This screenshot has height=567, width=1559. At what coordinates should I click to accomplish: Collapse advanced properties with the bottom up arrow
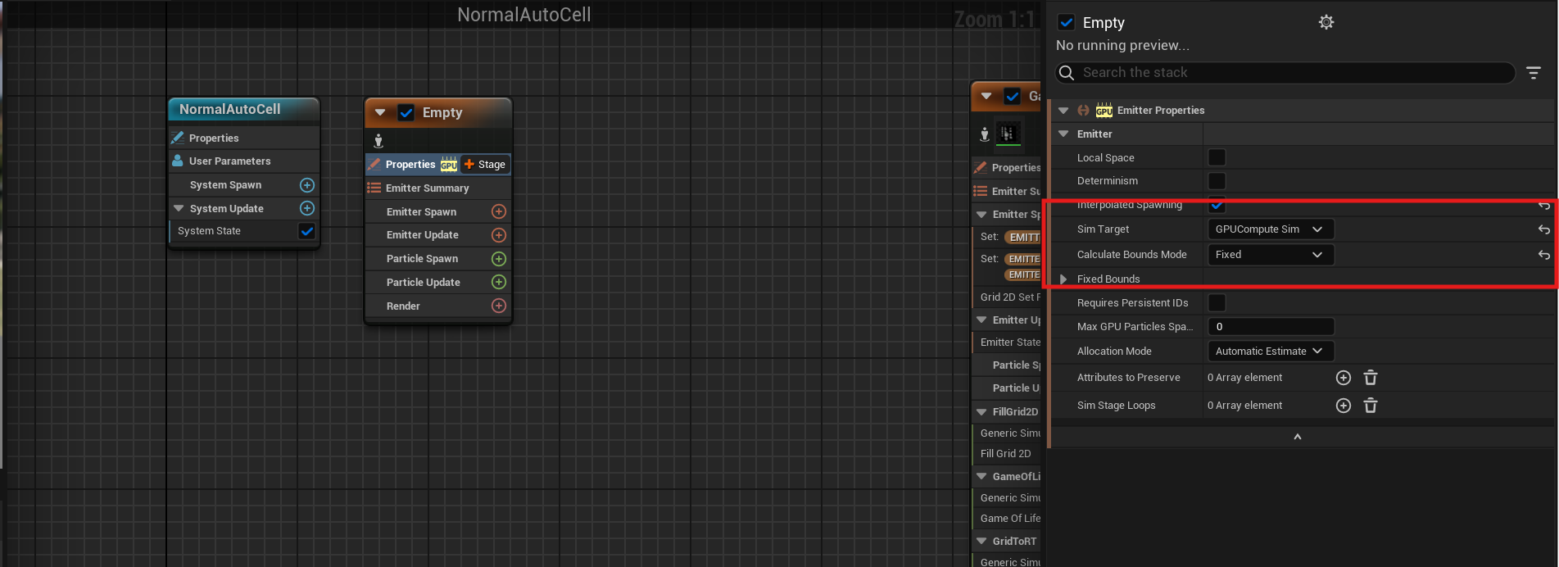(x=1298, y=437)
